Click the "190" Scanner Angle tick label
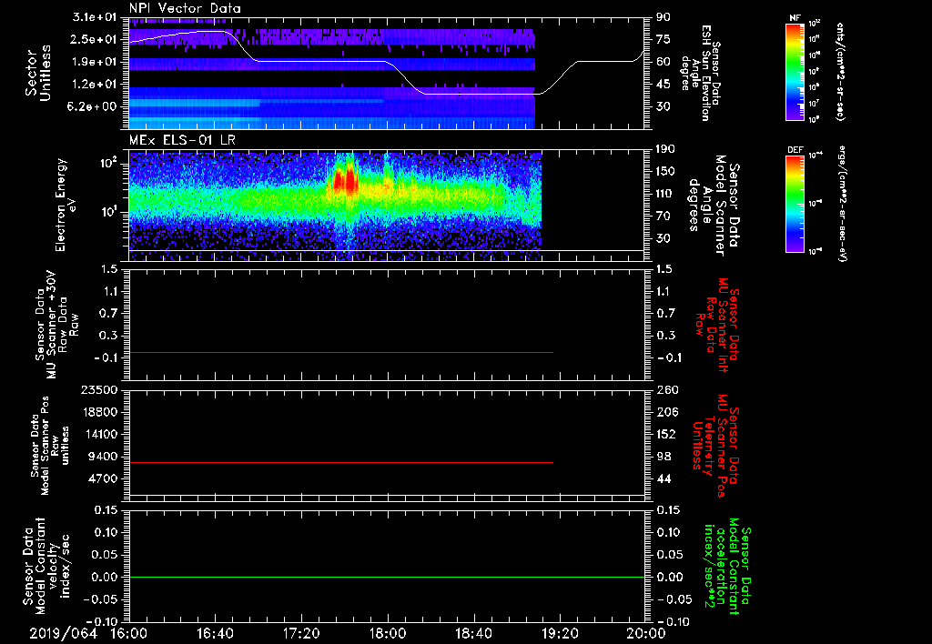The width and height of the screenshot is (932, 644). tap(667, 149)
